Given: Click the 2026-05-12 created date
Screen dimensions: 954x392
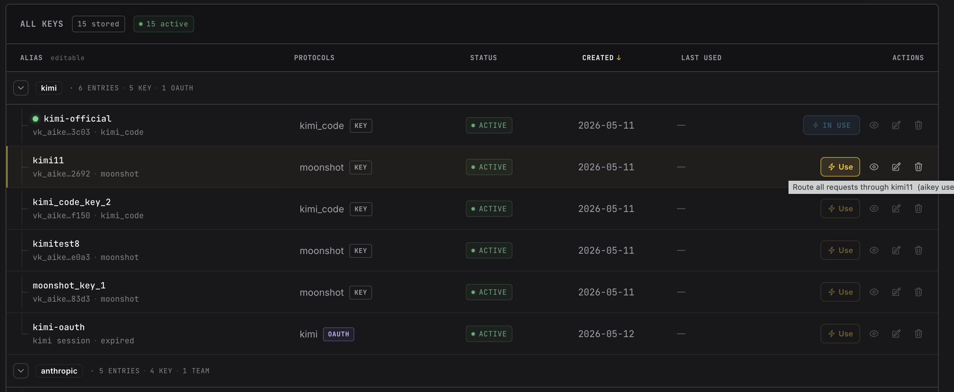Looking at the screenshot, I should point(606,334).
